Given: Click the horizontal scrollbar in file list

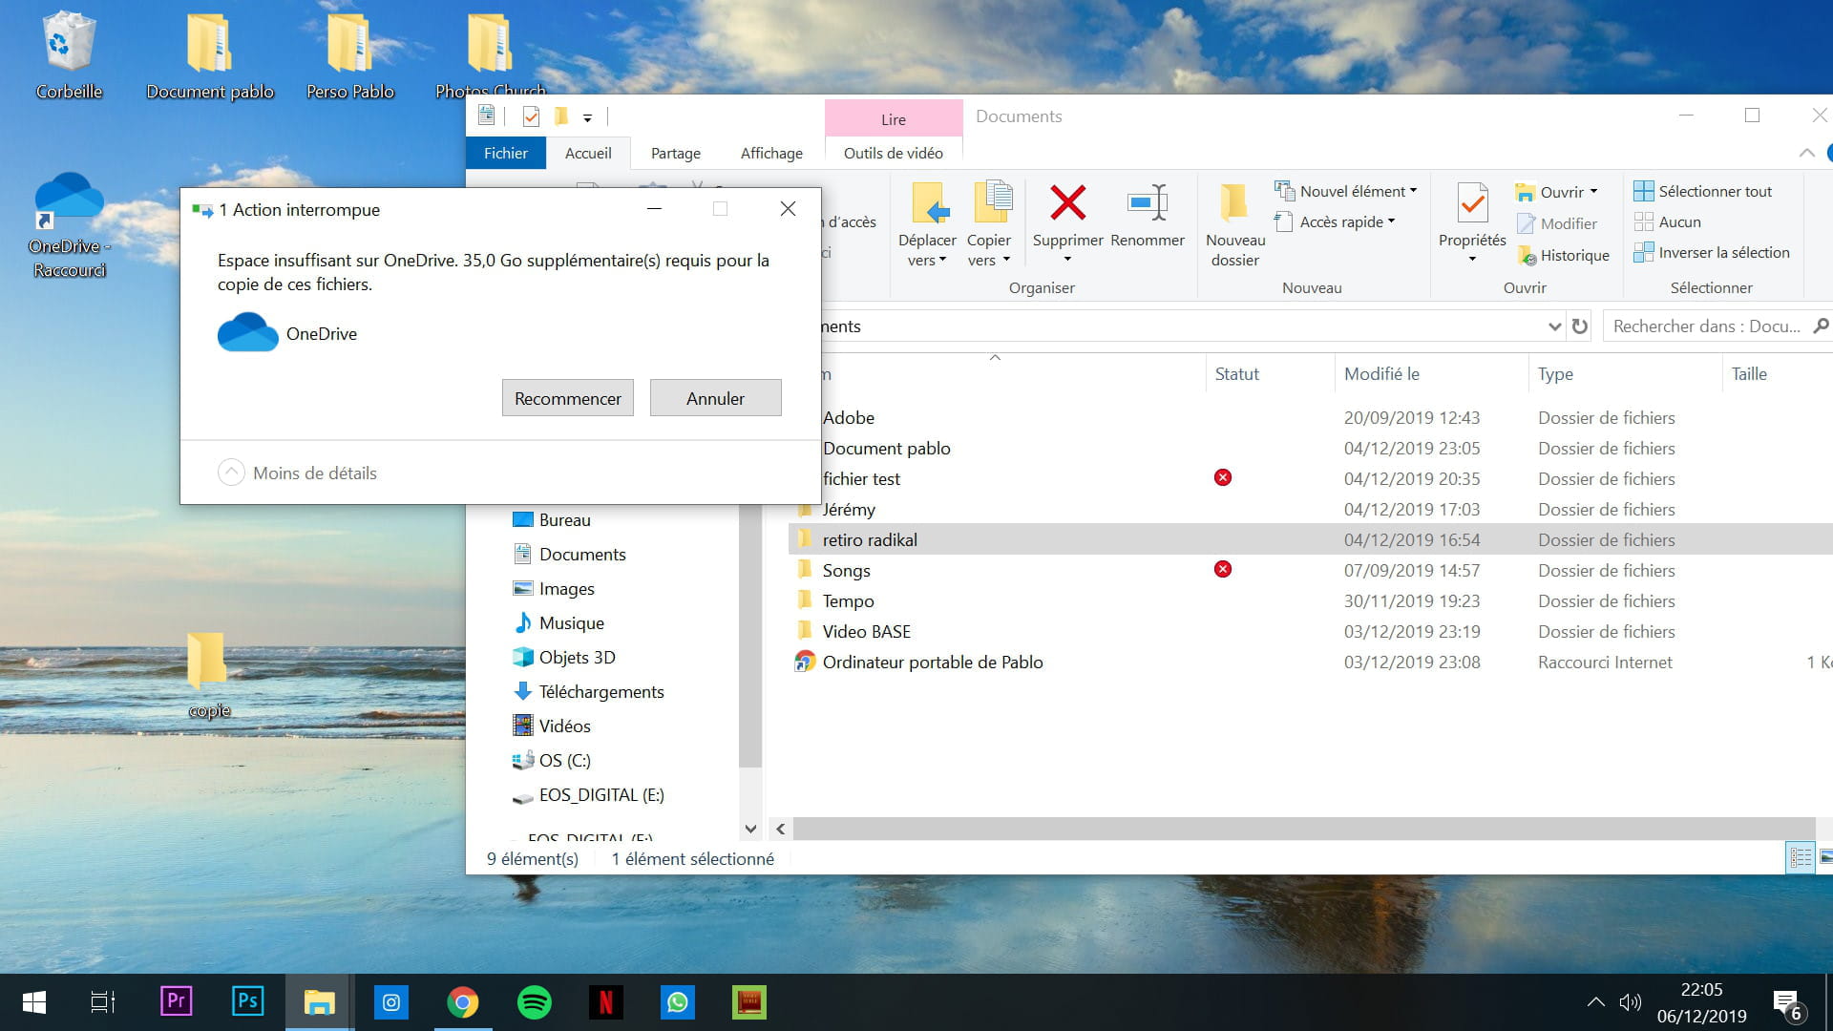Looking at the screenshot, I should (x=1303, y=829).
